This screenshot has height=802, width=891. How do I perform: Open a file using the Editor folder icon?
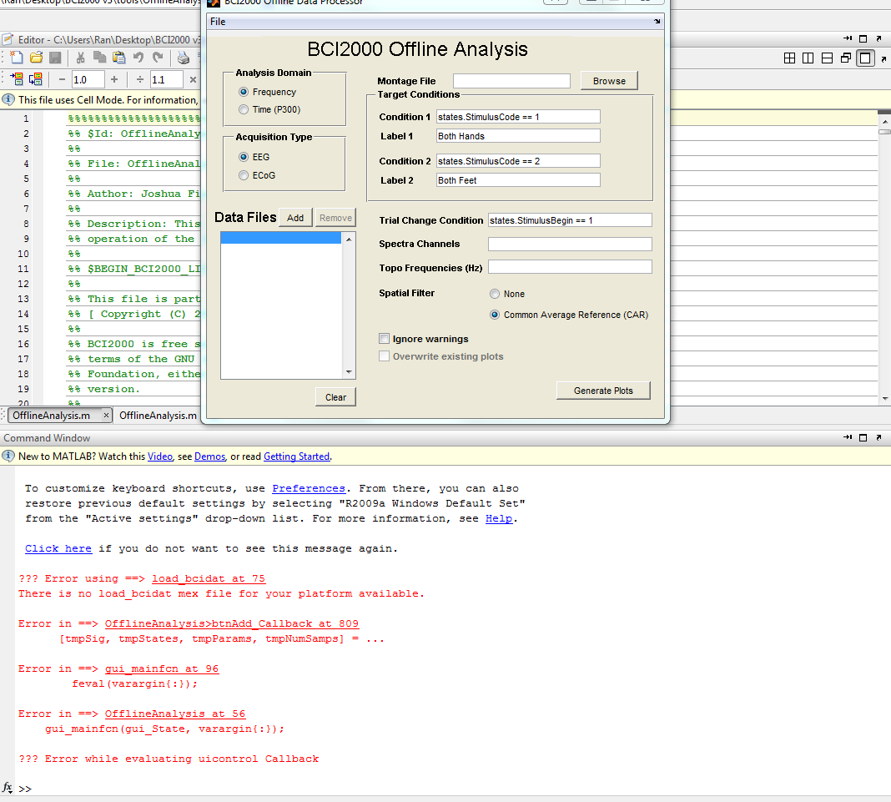click(37, 58)
